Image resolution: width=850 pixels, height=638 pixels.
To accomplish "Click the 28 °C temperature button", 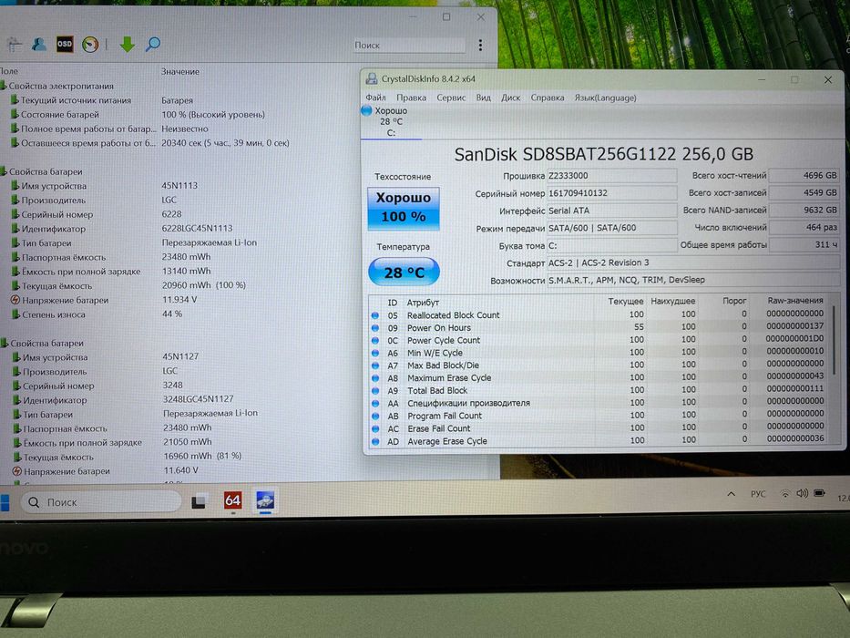I will pos(404,272).
